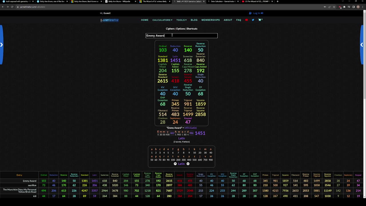Select the Satanic value 418

(175, 81)
